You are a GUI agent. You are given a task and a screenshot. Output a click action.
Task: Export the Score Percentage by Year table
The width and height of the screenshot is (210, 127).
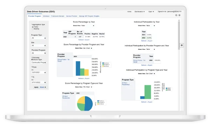tap(87, 40)
